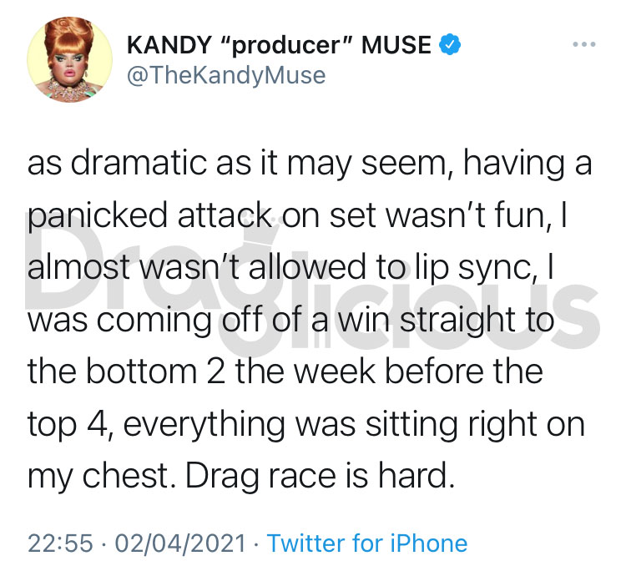This screenshot has width=626, height=566.
Task: Click the word MUSE in the display name
Action: coord(396,44)
